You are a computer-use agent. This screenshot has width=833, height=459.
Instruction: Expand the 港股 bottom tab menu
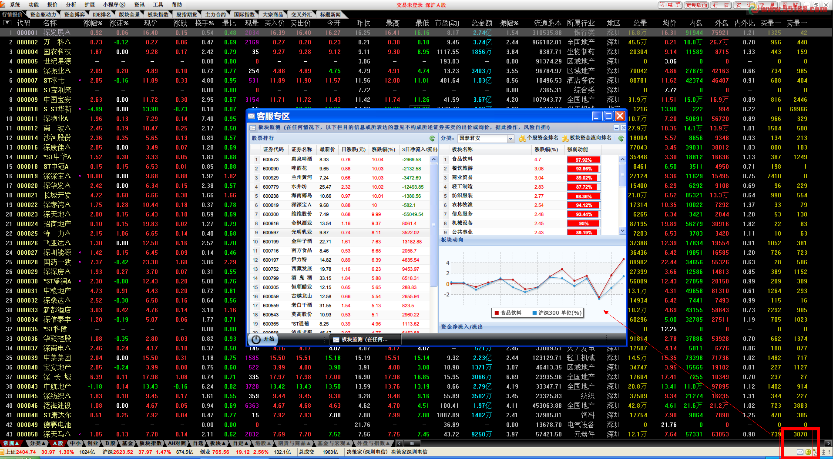[x=263, y=443]
